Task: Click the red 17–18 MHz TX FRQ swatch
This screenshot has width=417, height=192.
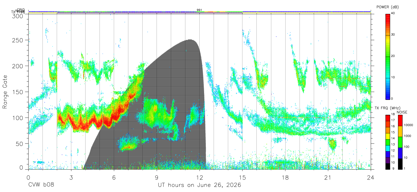Action: (x=388, y=118)
